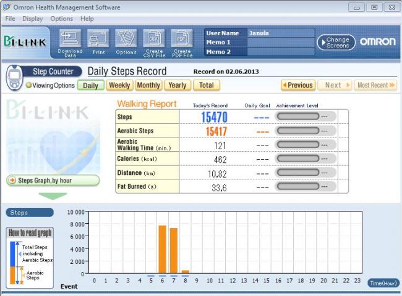Click the Fat Burned achievement level bar

tap(298, 186)
